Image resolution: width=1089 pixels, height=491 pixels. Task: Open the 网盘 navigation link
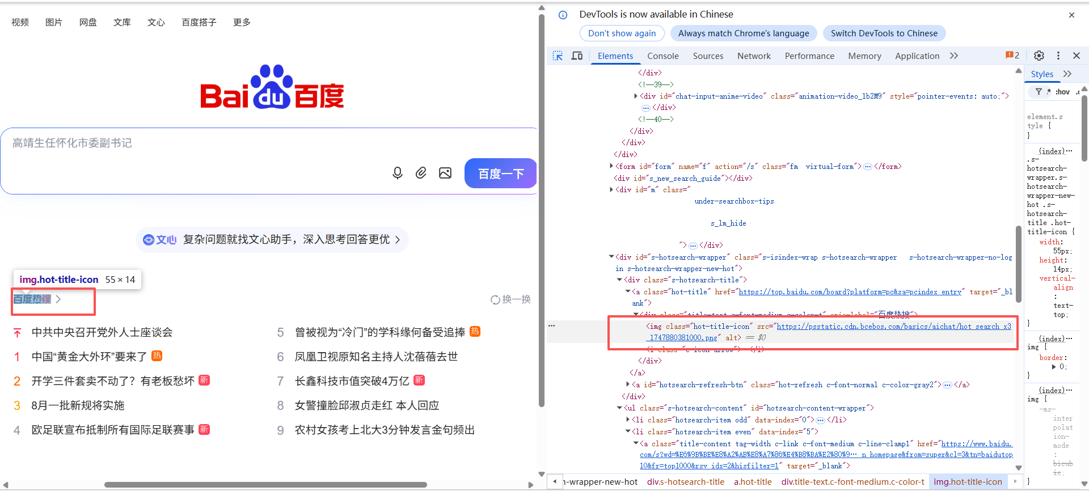tap(88, 22)
